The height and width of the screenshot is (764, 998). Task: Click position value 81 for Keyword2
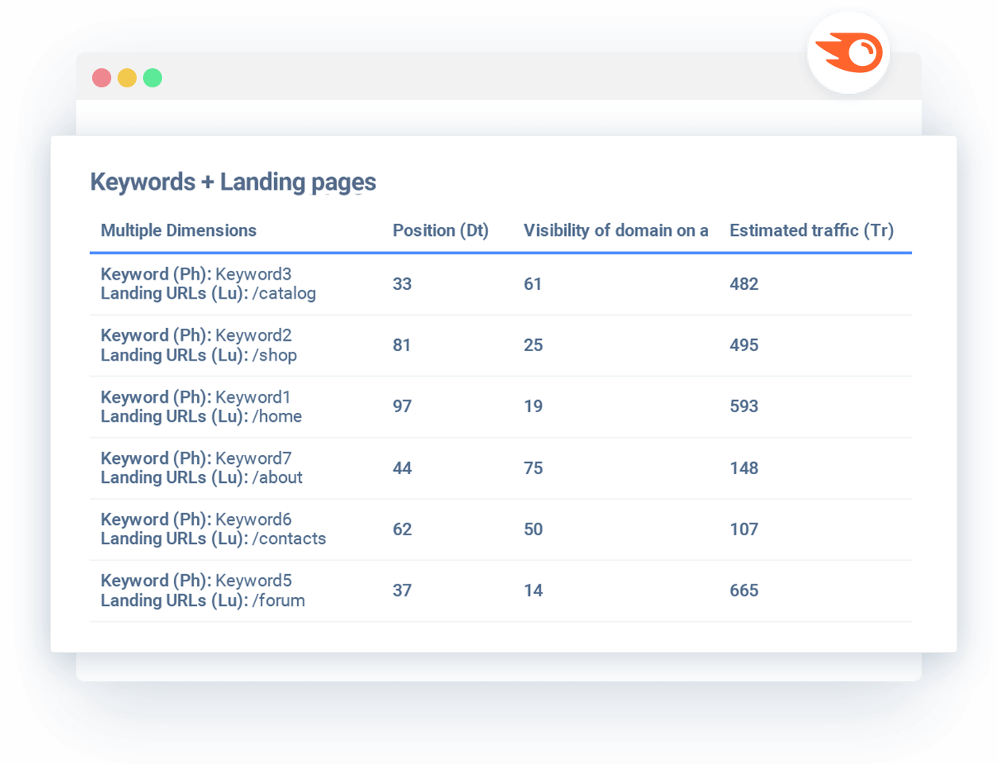click(401, 345)
